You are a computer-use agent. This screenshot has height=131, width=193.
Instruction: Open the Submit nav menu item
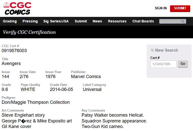click(x=81, y=21)
